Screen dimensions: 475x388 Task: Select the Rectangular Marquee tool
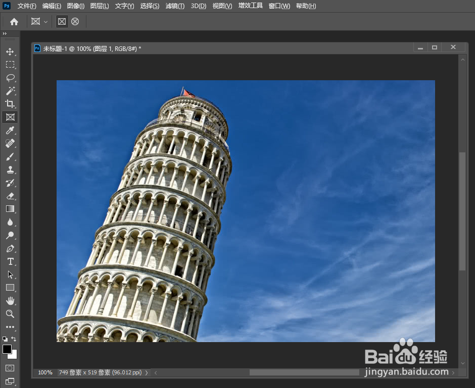click(x=10, y=65)
